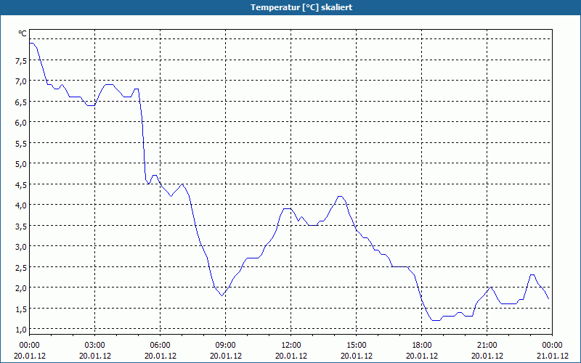Click the 1,0 y-axis label
This screenshot has width=581, height=363.
(x=21, y=330)
